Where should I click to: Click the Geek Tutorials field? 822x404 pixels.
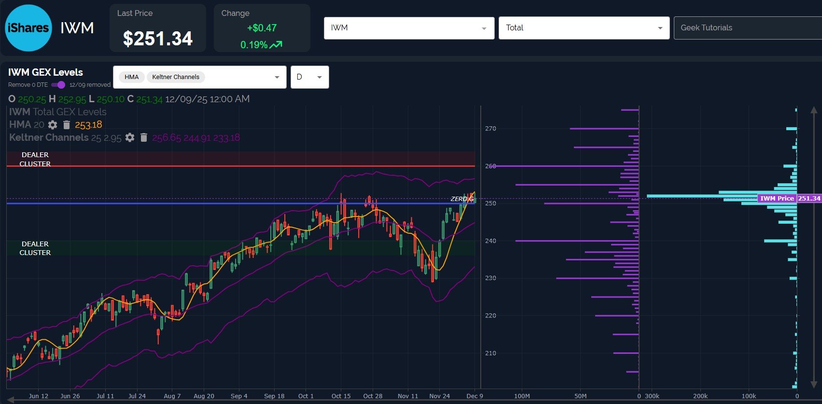tap(748, 28)
